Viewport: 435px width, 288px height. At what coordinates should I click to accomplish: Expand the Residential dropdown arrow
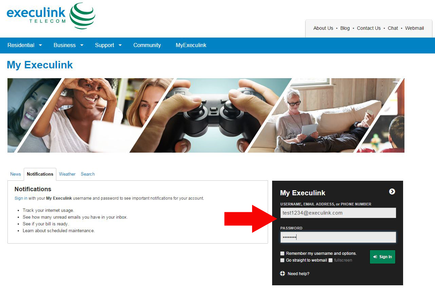(x=40, y=45)
